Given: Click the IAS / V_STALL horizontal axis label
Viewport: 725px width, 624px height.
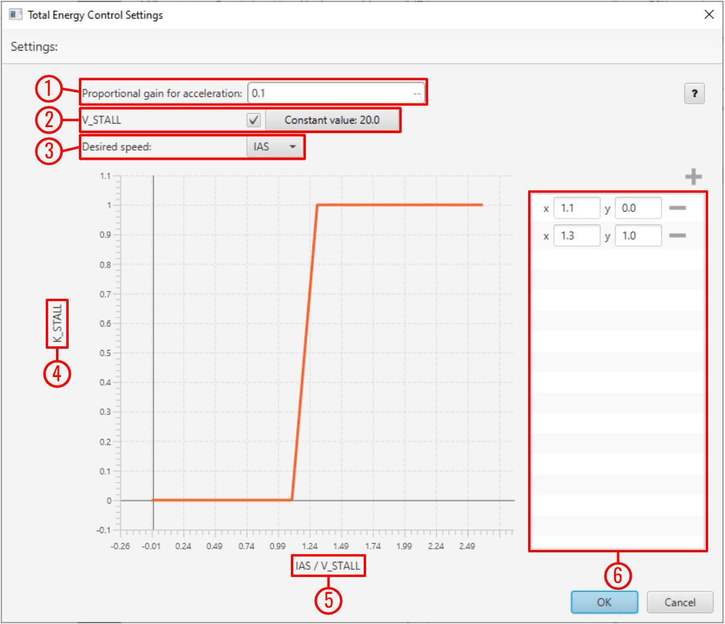Looking at the screenshot, I should (x=328, y=566).
